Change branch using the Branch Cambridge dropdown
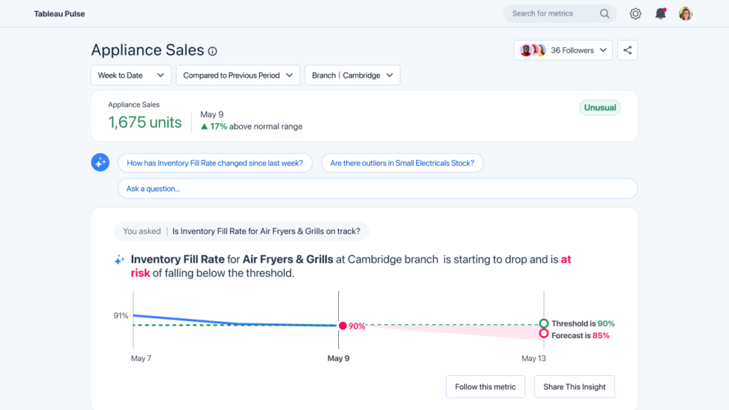 [x=352, y=75]
